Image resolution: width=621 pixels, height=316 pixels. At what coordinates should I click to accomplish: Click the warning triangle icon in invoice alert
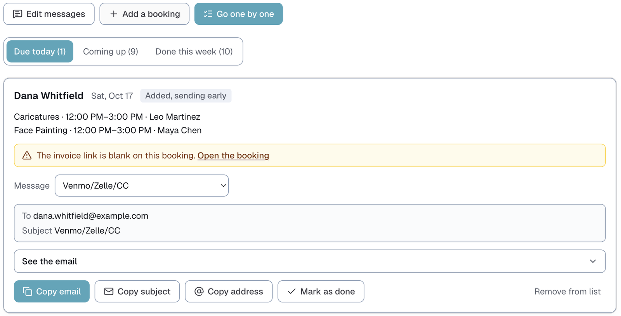tap(27, 156)
